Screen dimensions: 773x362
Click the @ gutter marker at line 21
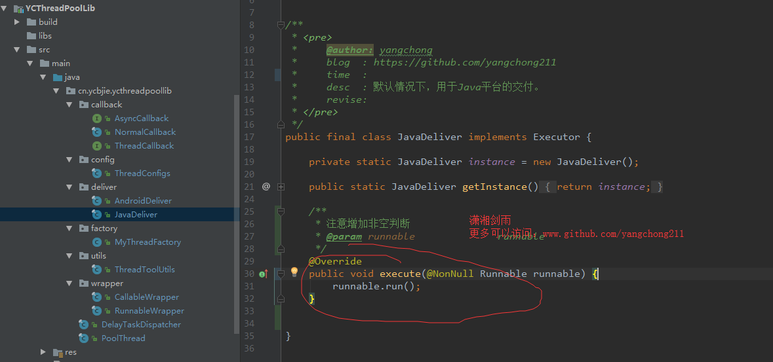pyautogui.click(x=266, y=187)
